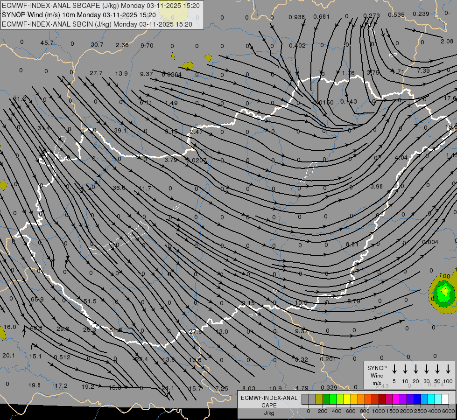Click the grid value 25.4
Viewport: 457px width, 420px height.
click(141, 359)
